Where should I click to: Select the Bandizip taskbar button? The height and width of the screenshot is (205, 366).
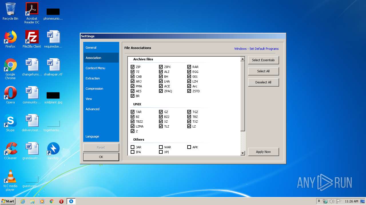71,201
